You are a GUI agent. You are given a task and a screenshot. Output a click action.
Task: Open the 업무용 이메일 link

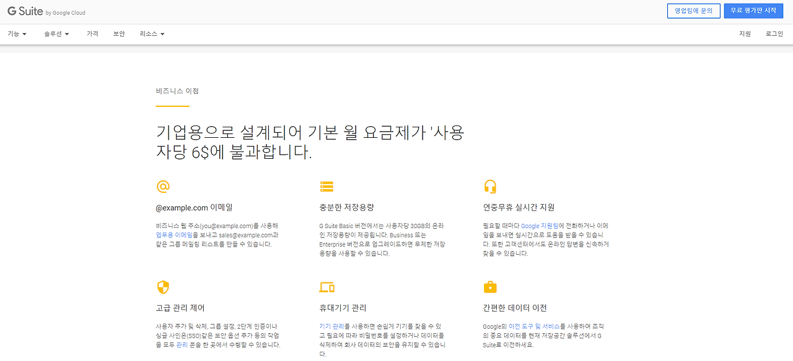point(174,236)
